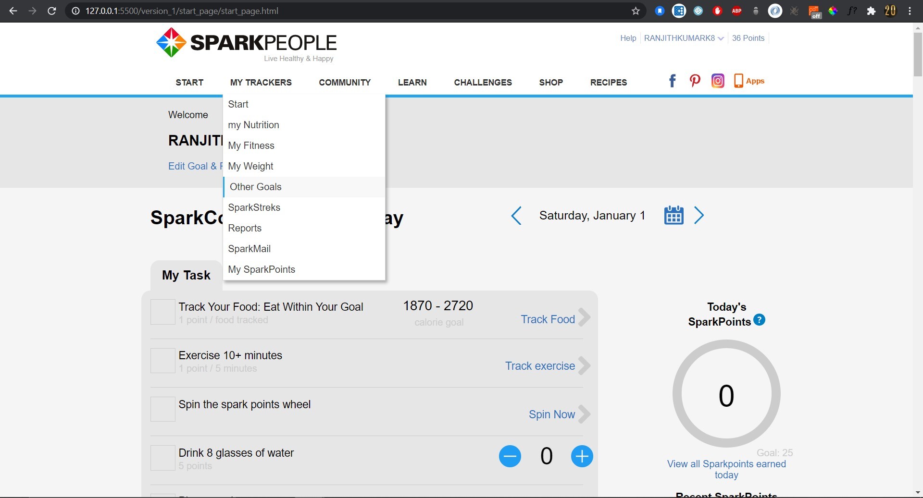Screen dimensions: 923x498
Task: View site information icon in address bar
Action: tap(75, 11)
